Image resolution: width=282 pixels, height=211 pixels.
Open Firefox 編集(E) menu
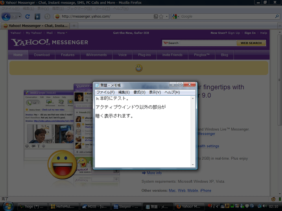(28, 8)
